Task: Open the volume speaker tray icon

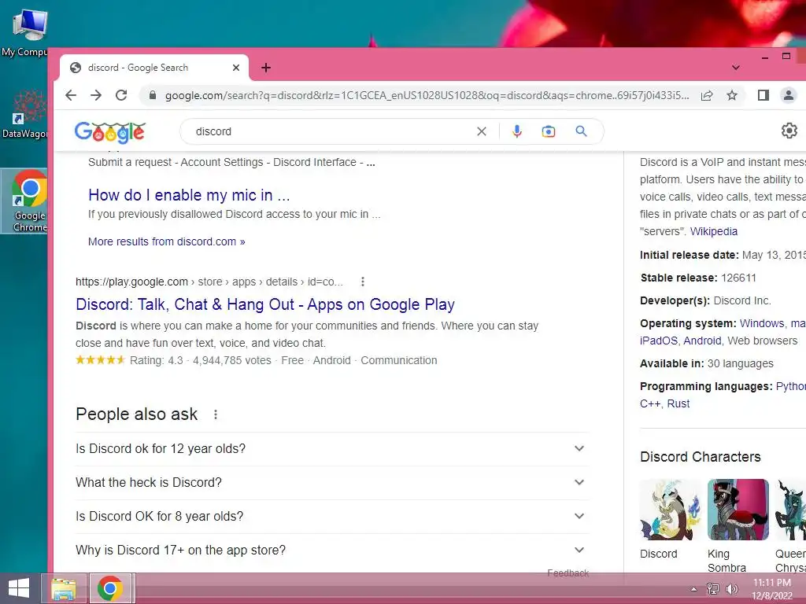Action: coord(731,588)
